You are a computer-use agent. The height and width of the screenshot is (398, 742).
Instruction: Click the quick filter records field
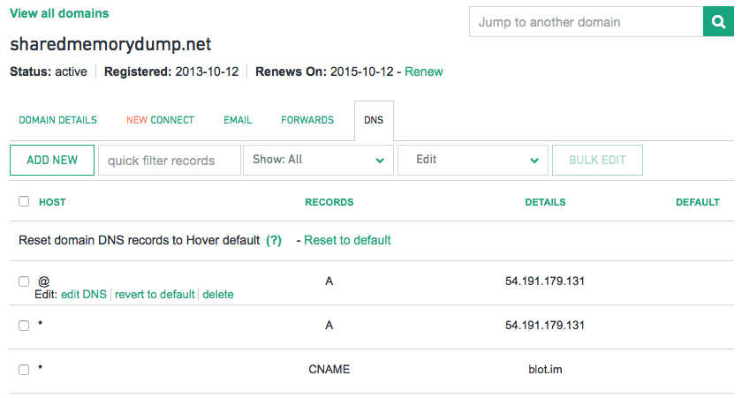170,161
